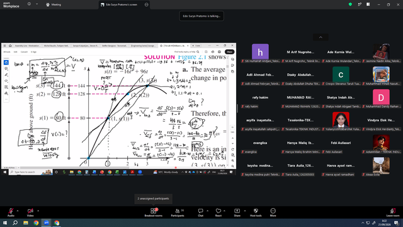Click Adli Ahmad Feb... participant name
The height and width of the screenshot is (227, 403).
point(260,74)
